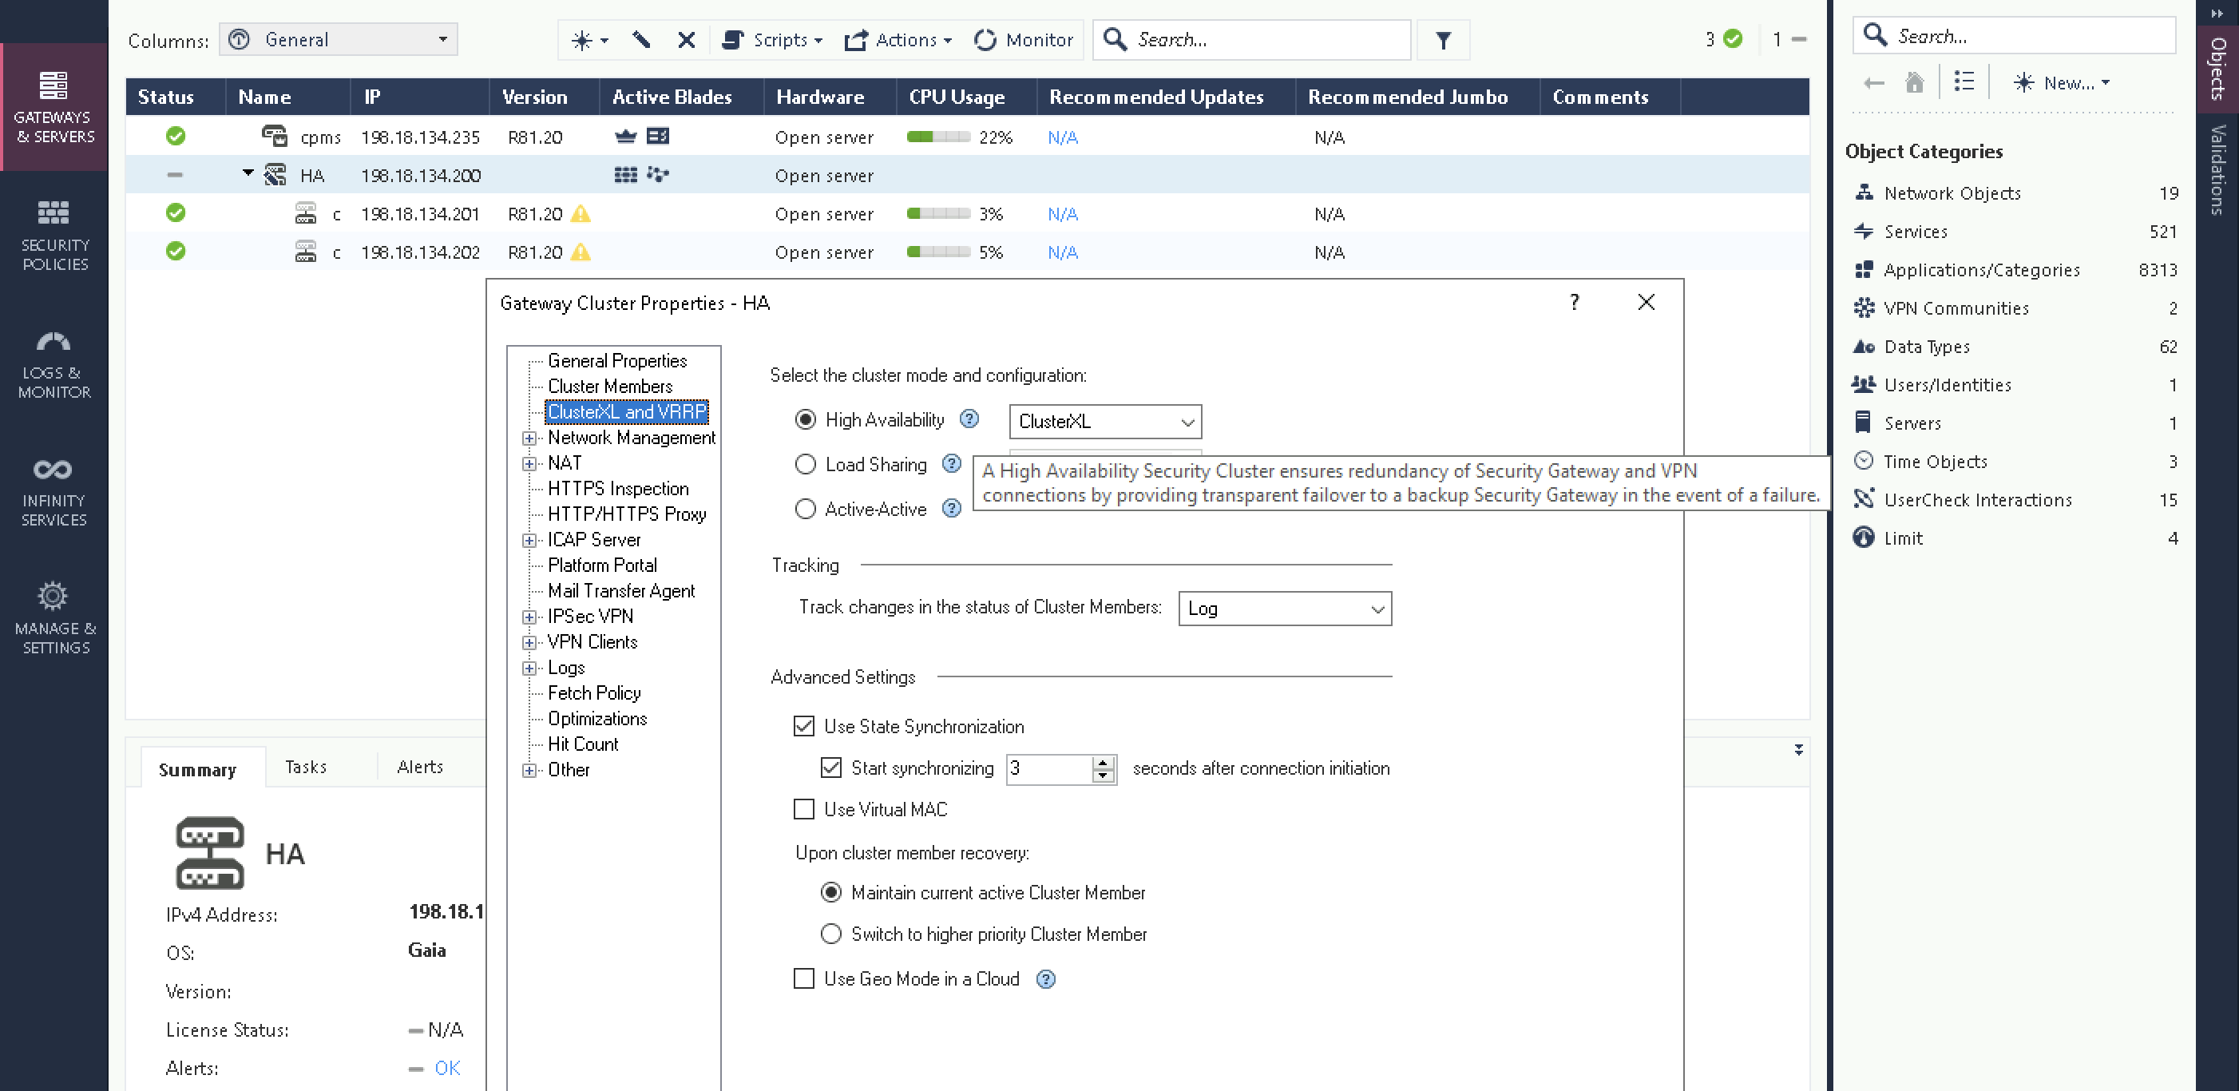This screenshot has width=2239, height=1091.
Task: Select Switch to higher priority Cluster Member
Action: 831,934
